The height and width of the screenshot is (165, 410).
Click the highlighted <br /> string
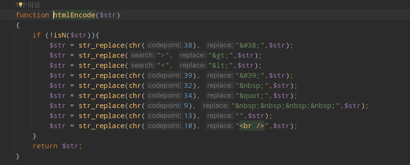(x=252, y=126)
